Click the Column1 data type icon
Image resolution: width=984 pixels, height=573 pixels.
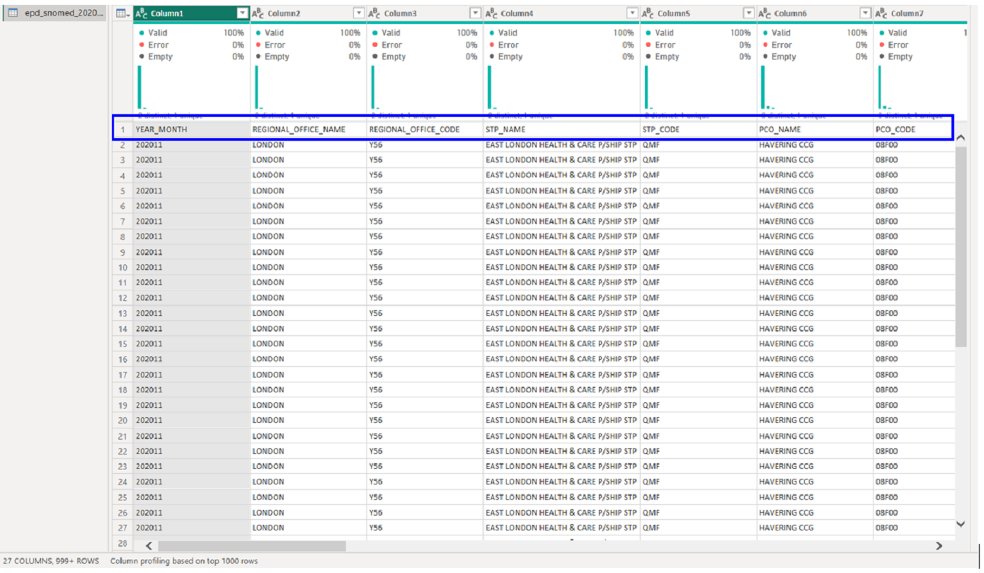(x=142, y=13)
